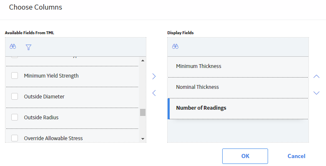This screenshot has width=326, height=166.
Task: Move selected field right with the arrow
Action: (x=154, y=76)
